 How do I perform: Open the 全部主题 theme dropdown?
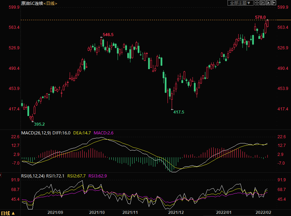pos(239,3)
